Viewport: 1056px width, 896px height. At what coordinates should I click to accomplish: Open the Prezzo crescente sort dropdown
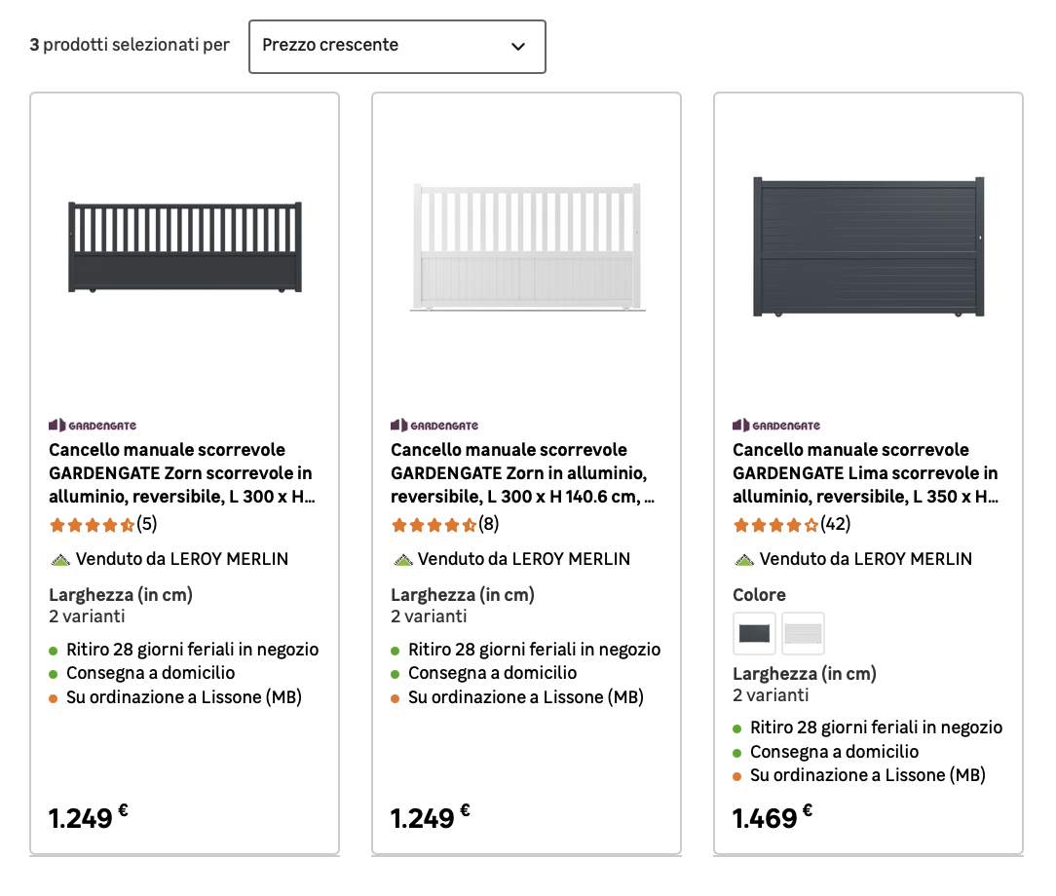tap(396, 46)
